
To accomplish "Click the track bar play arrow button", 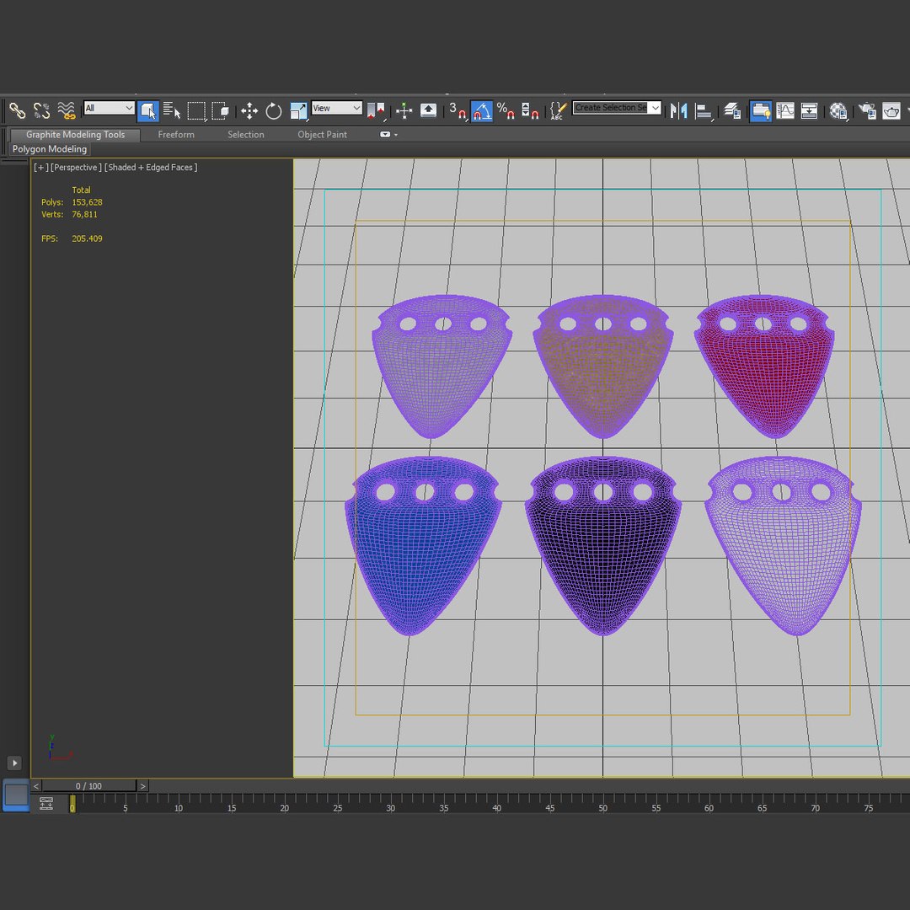I will 14,763.
